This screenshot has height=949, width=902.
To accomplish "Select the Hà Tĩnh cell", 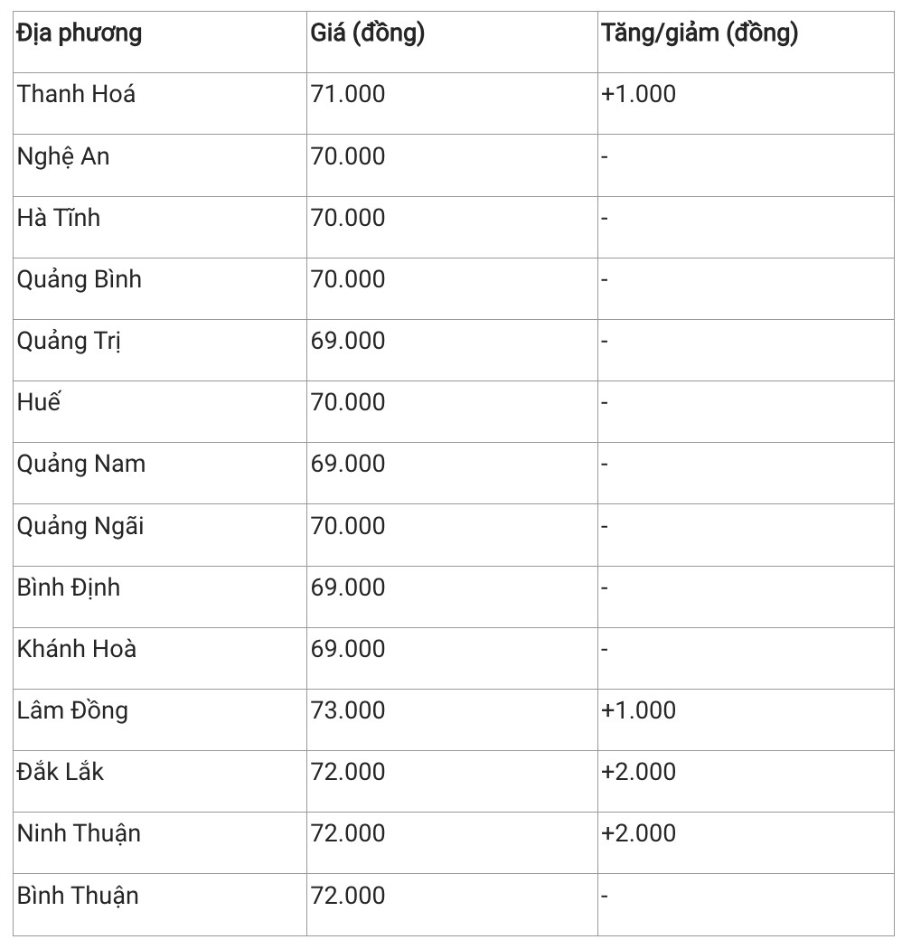I will (x=59, y=218).
